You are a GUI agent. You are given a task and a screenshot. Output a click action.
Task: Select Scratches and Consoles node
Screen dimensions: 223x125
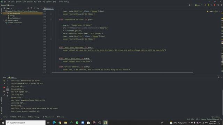(14, 23)
